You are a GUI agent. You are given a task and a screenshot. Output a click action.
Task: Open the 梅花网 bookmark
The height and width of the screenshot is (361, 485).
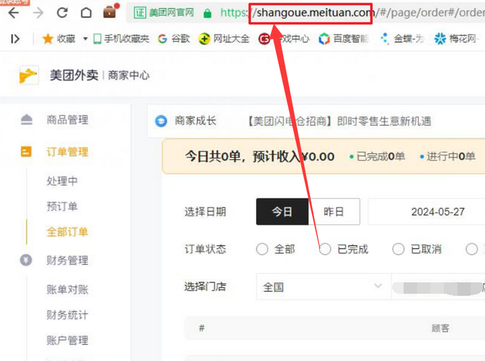[x=456, y=38]
